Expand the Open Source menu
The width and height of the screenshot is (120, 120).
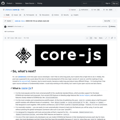(x=30, y=3)
